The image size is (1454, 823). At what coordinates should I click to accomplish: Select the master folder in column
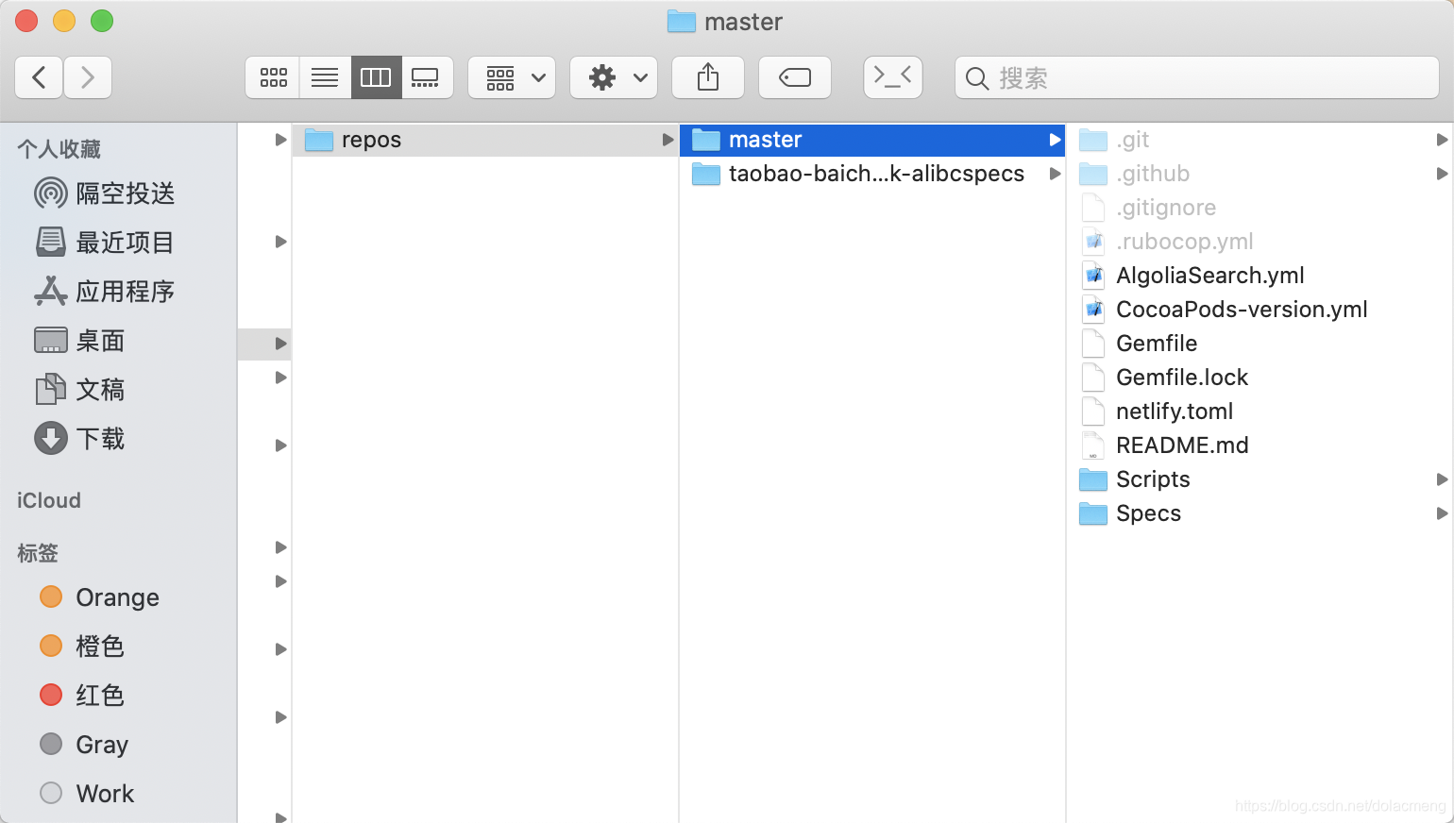click(x=872, y=140)
